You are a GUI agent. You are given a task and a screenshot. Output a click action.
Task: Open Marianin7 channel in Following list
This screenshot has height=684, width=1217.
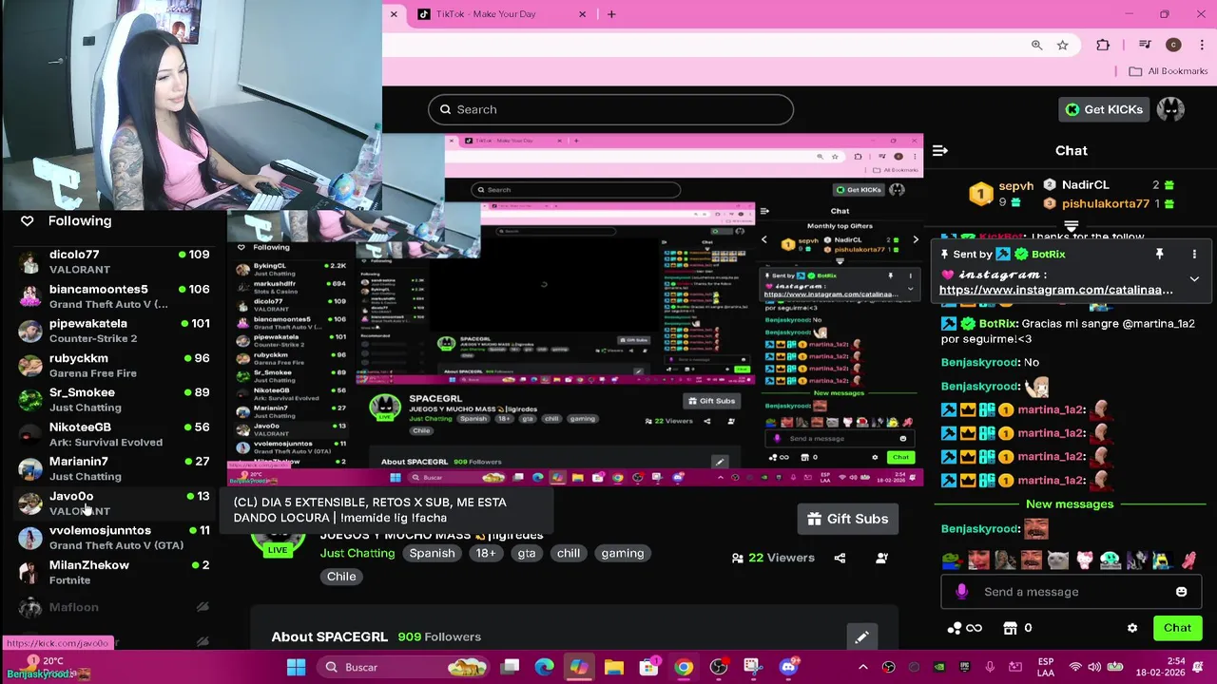[x=114, y=468]
